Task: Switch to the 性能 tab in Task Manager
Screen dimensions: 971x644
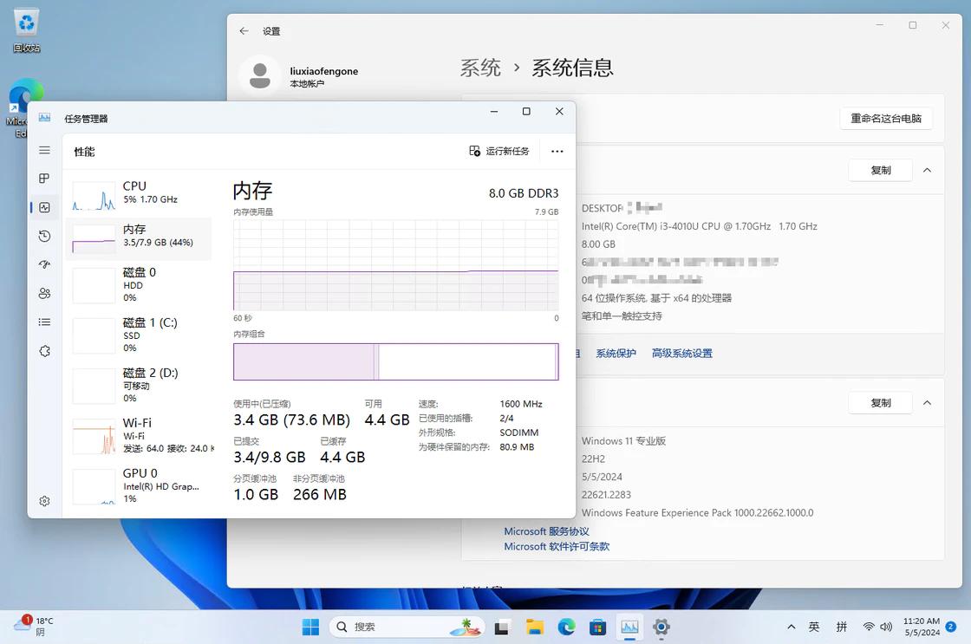Action: tap(84, 151)
